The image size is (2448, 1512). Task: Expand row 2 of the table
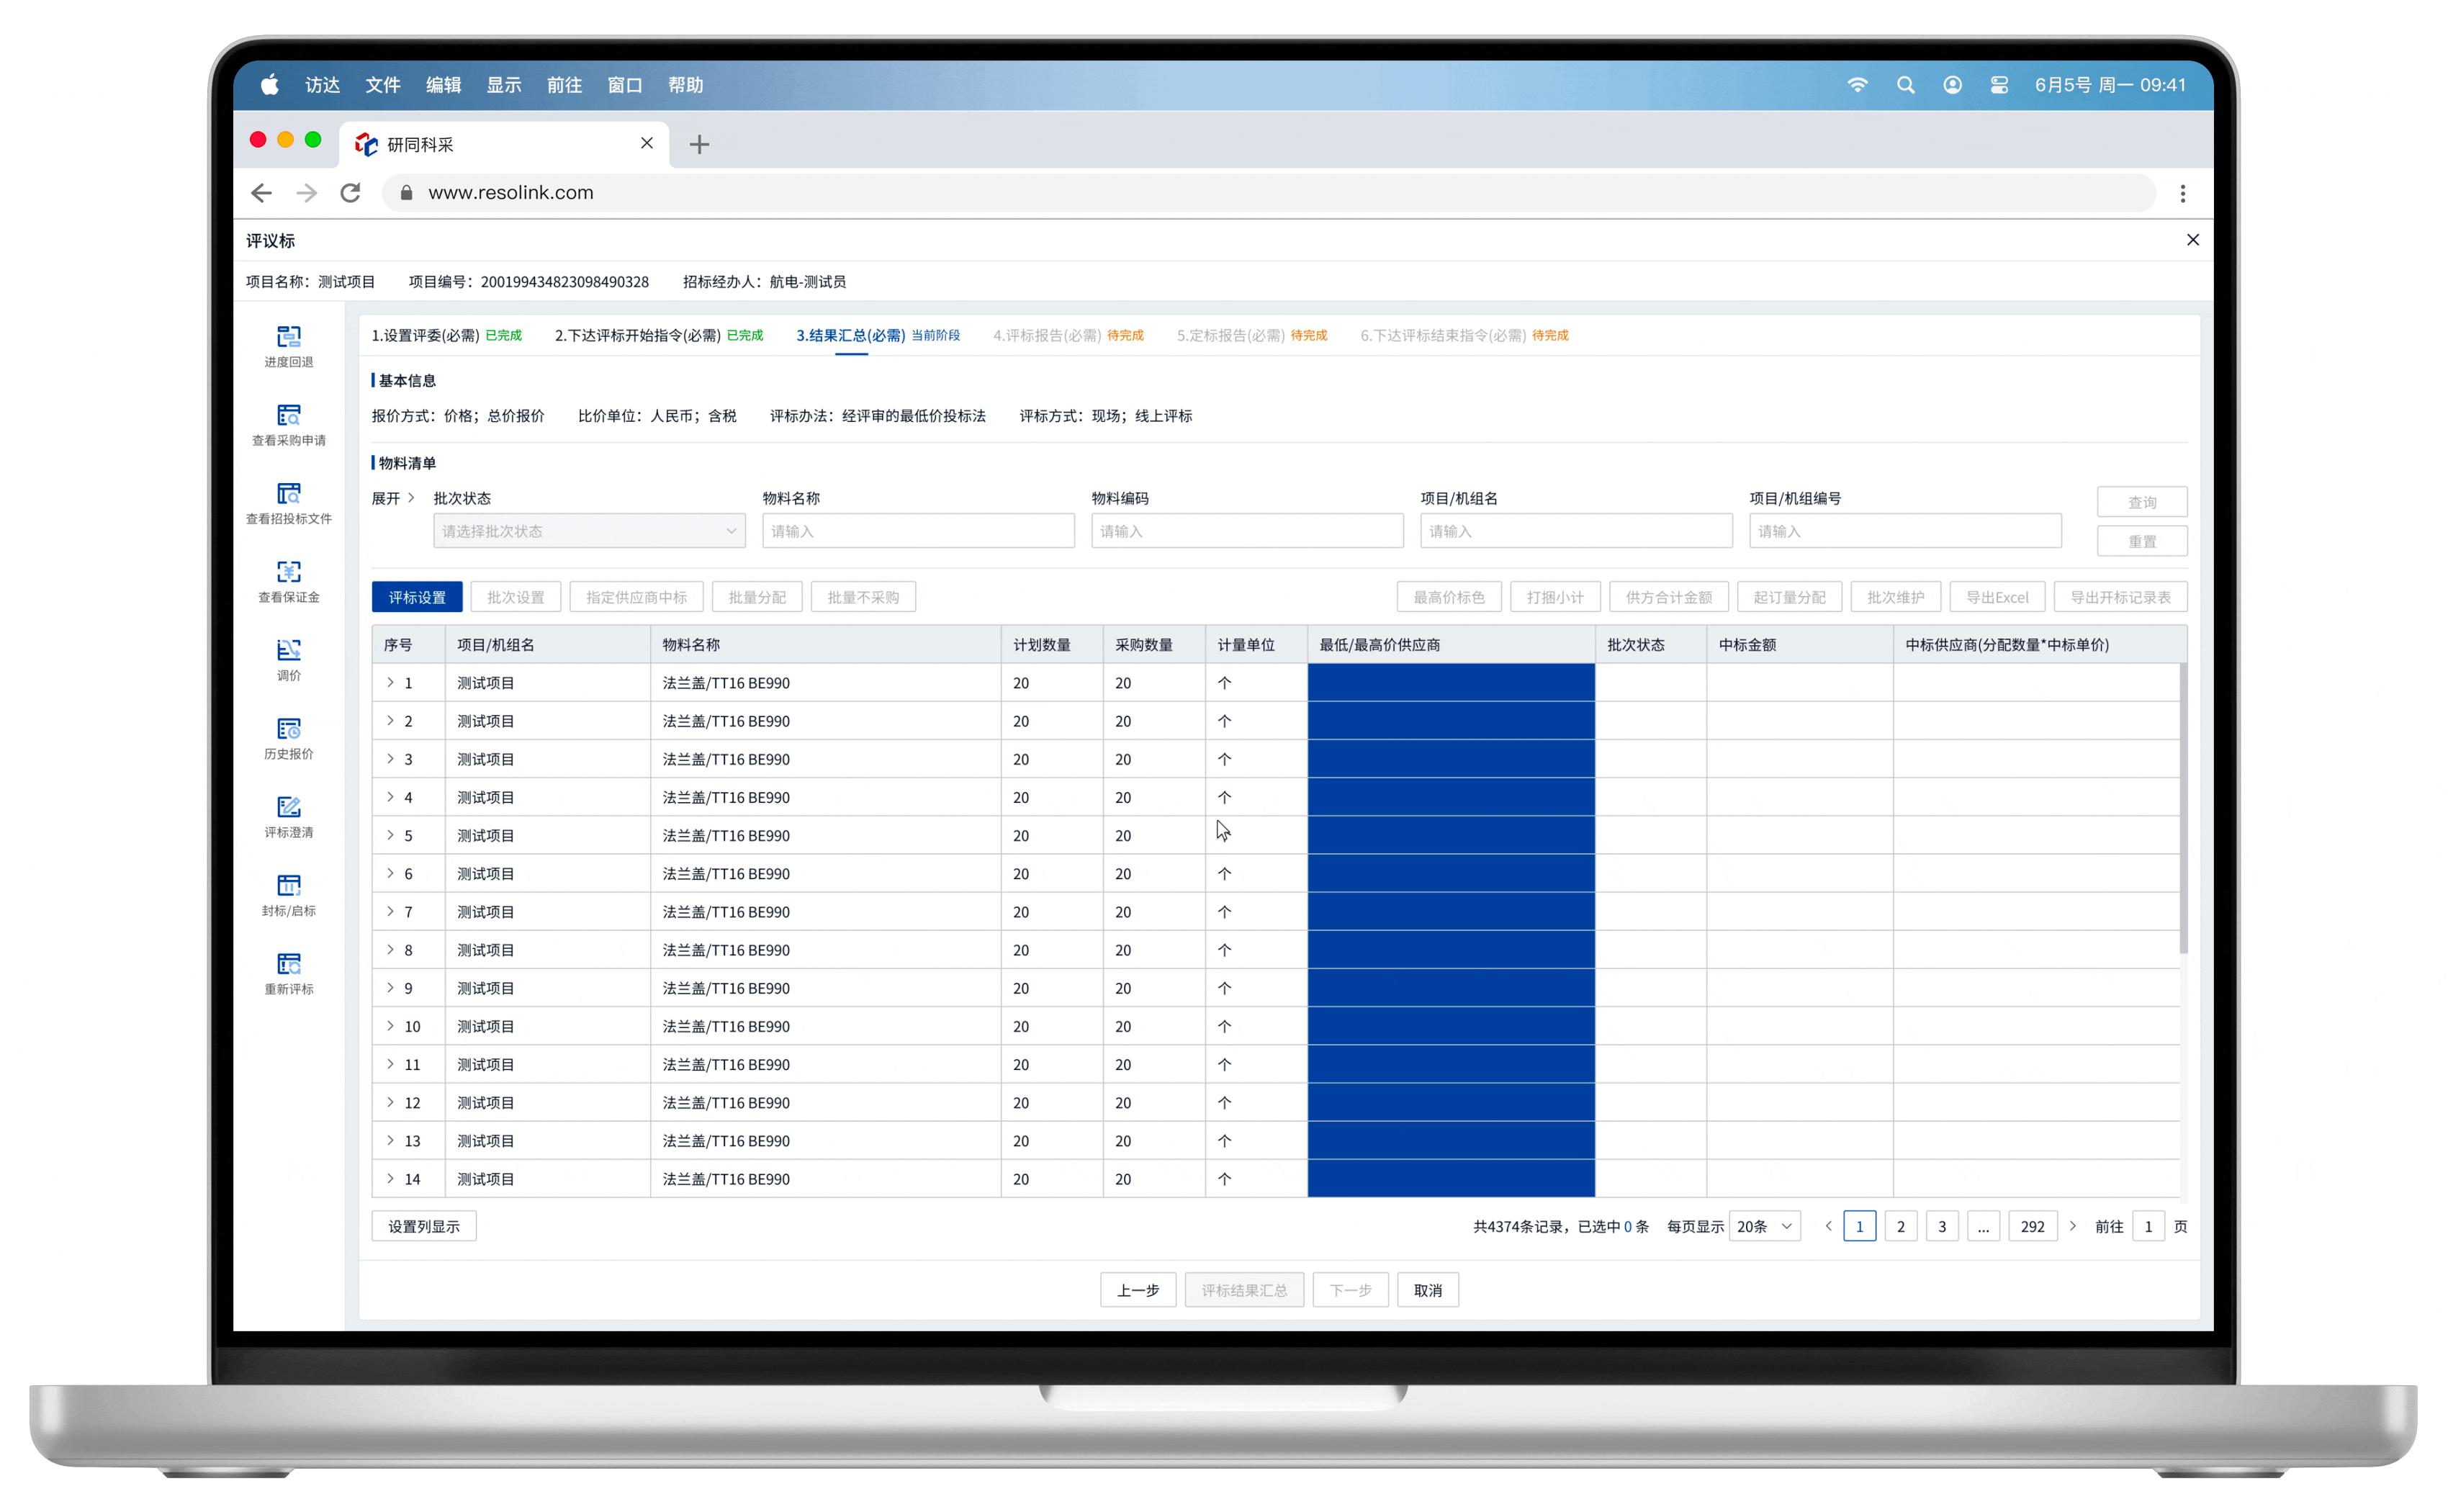tap(390, 720)
